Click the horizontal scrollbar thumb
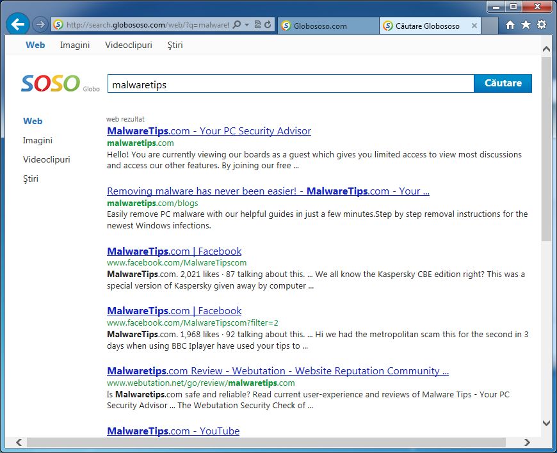 266,442
